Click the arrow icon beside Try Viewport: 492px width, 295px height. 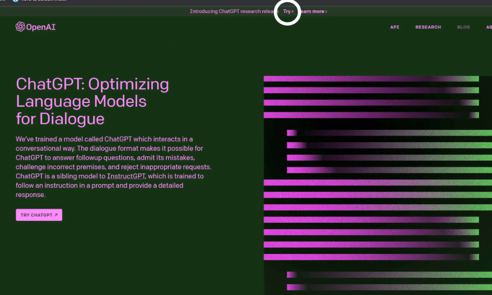pos(292,11)
